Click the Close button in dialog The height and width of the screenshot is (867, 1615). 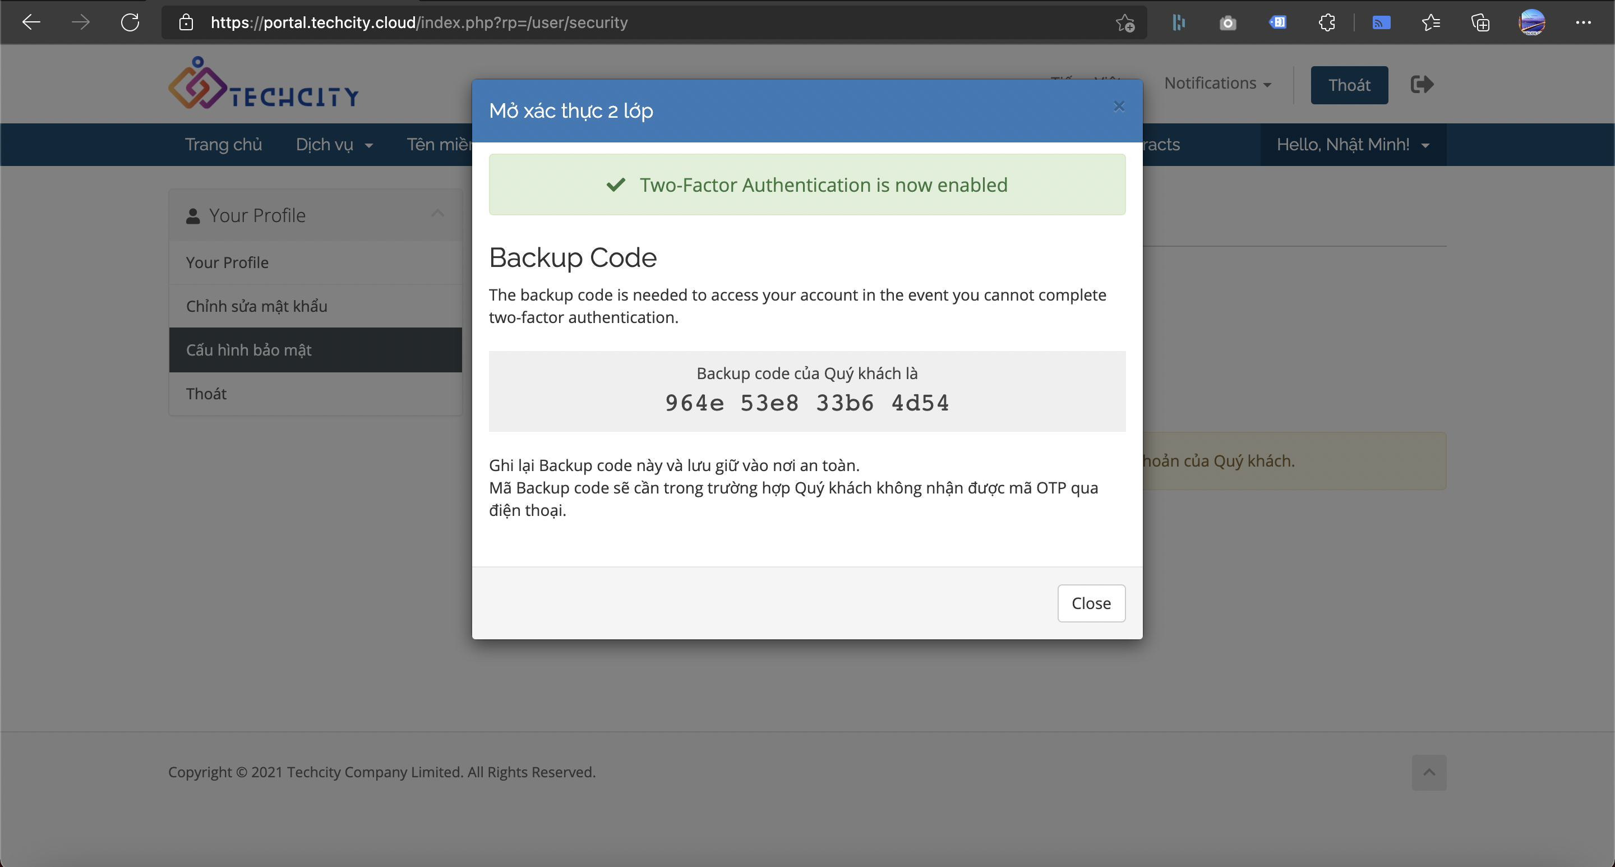(1091, 603)
